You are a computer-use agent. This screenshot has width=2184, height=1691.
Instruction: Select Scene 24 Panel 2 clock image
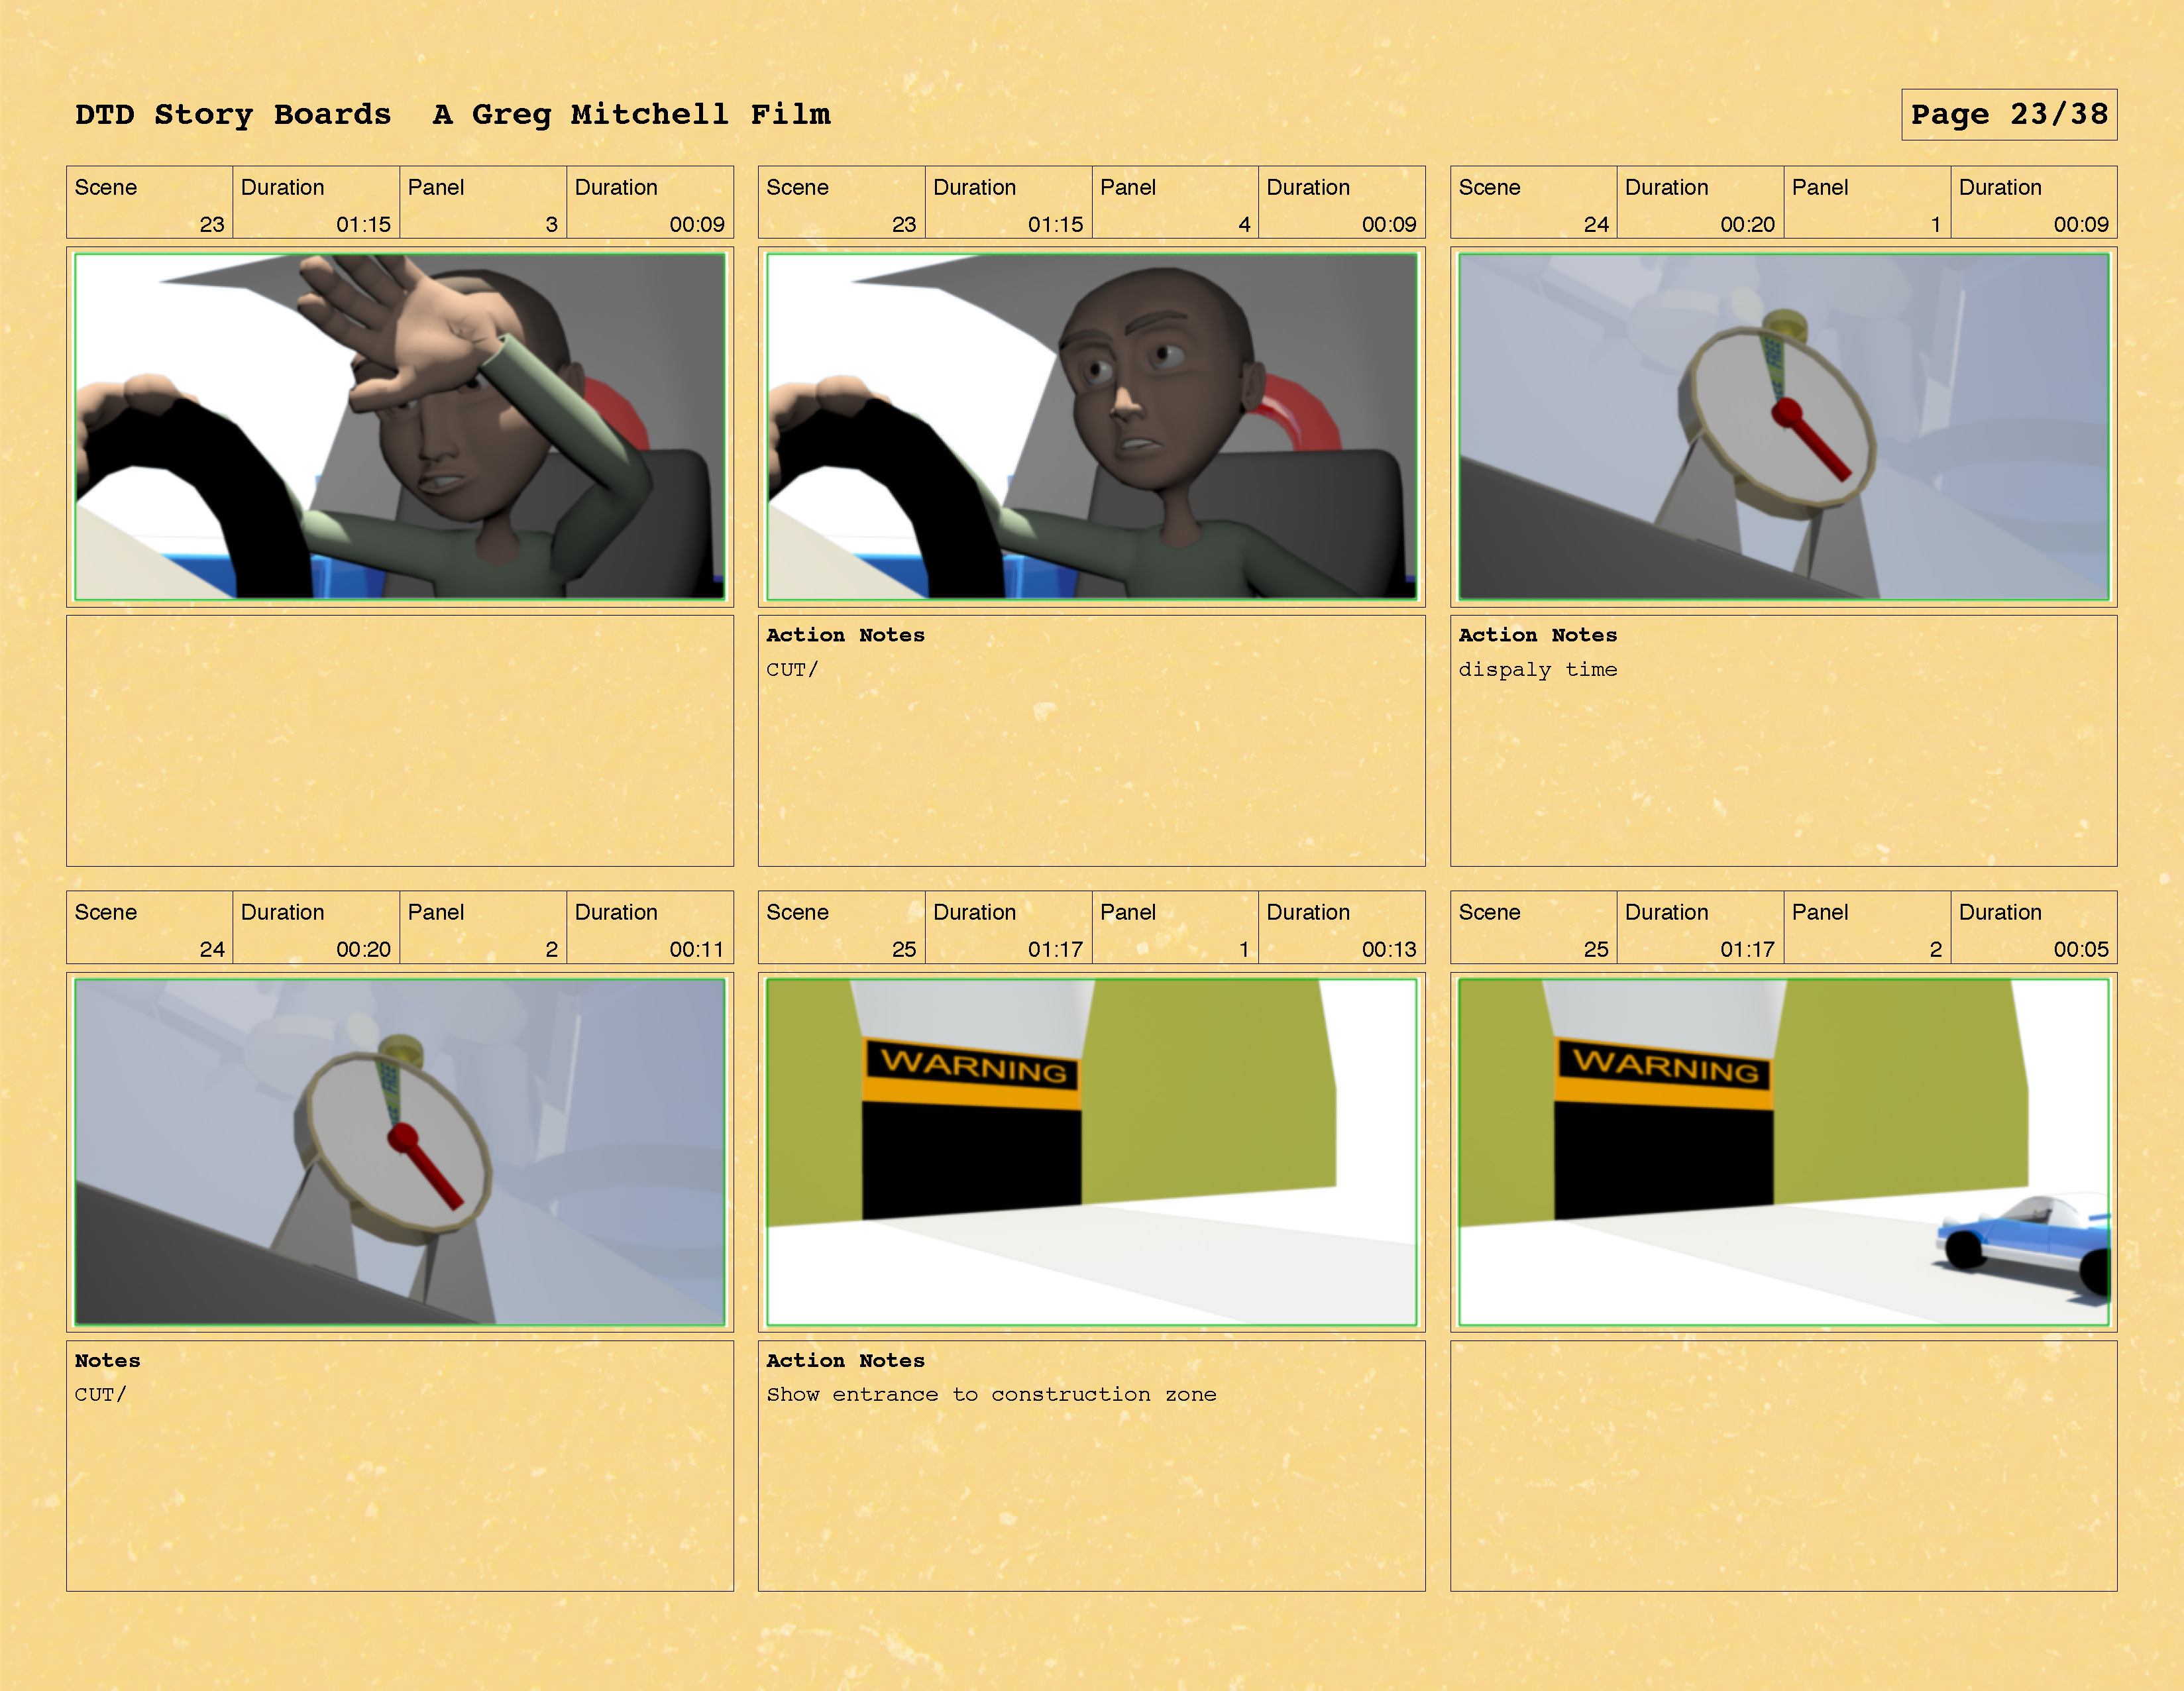coord(399,1152)
